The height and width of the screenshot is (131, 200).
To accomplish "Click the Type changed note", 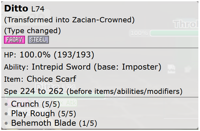I will [33, 31].
